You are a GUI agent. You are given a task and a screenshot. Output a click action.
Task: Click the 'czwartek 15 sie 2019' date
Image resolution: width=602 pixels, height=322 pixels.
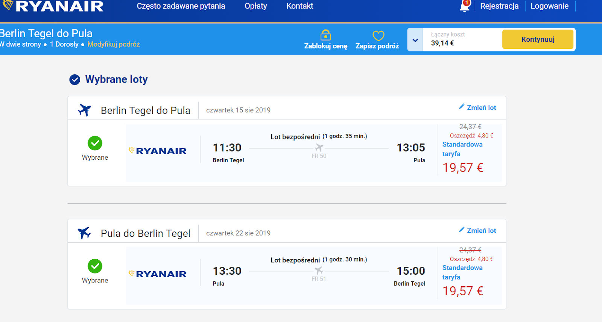238,110
